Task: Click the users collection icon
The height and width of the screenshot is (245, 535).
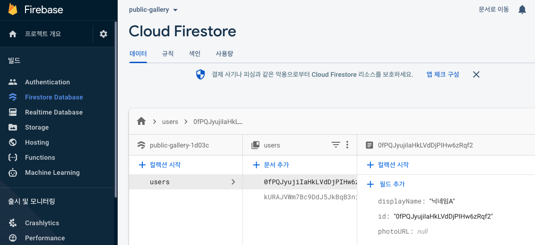Action: 255,145
